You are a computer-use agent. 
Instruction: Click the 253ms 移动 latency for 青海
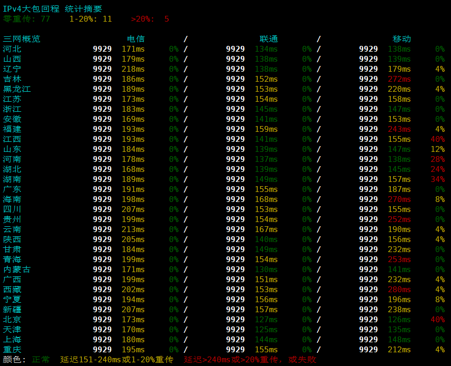[x=399, y=259]
